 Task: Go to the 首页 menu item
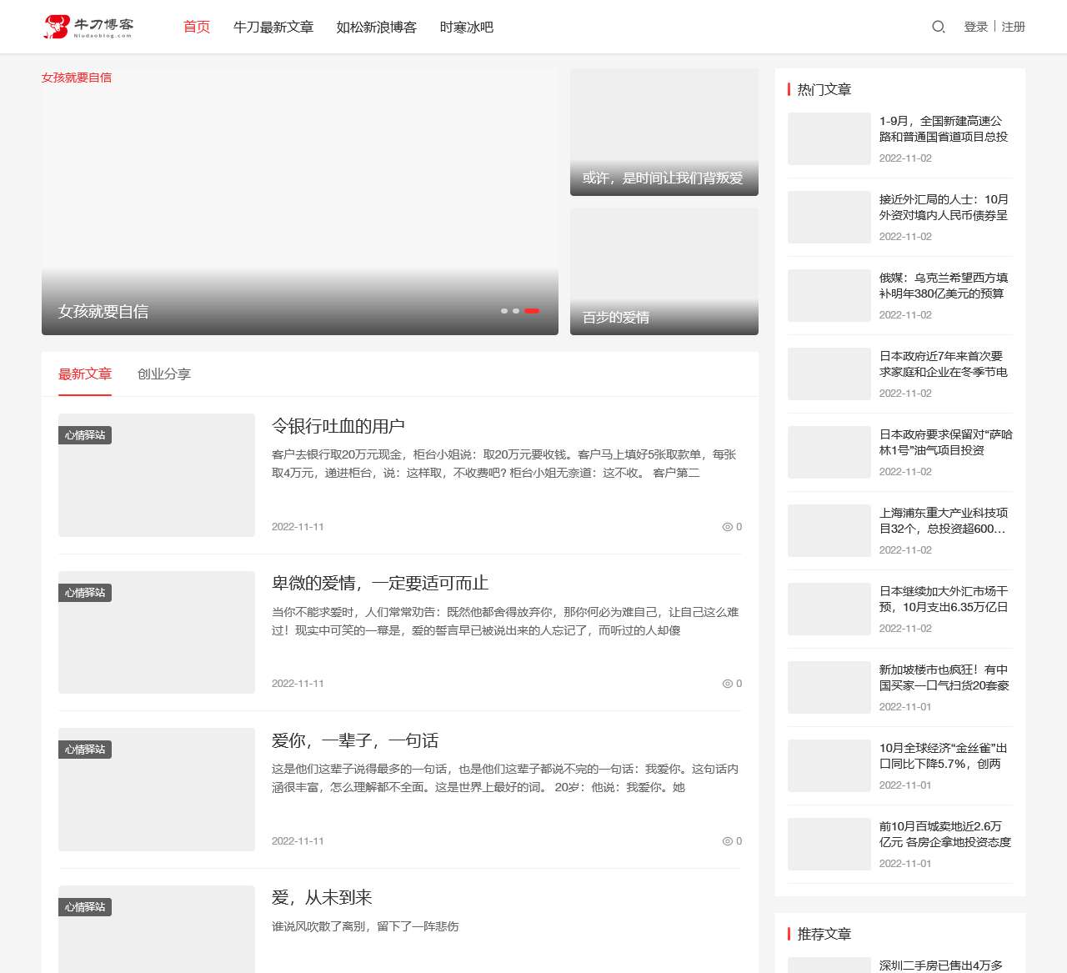coord(197,27)
